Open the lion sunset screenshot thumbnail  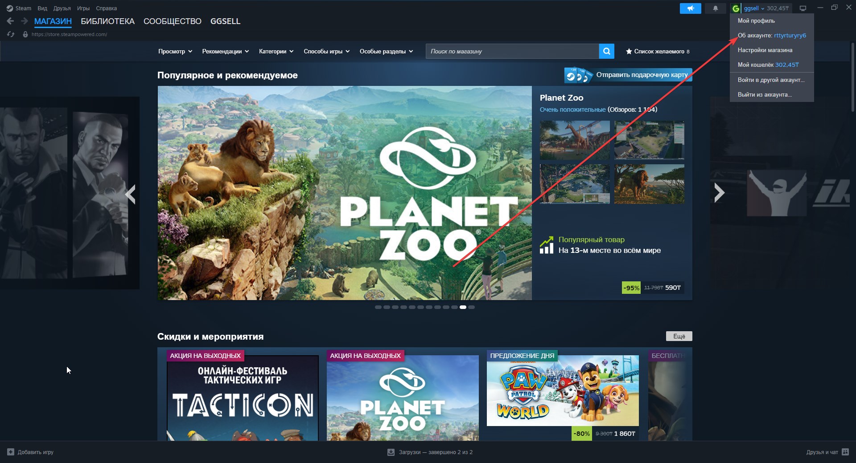pyautogui.click(x=649, y=184)
